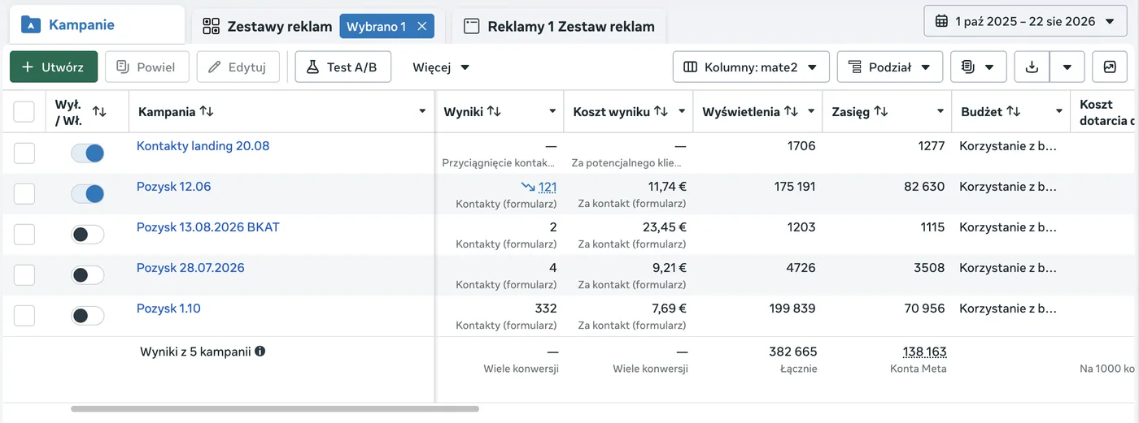
Task: Click the 332 results cell
Action: (x=546, y=309)
